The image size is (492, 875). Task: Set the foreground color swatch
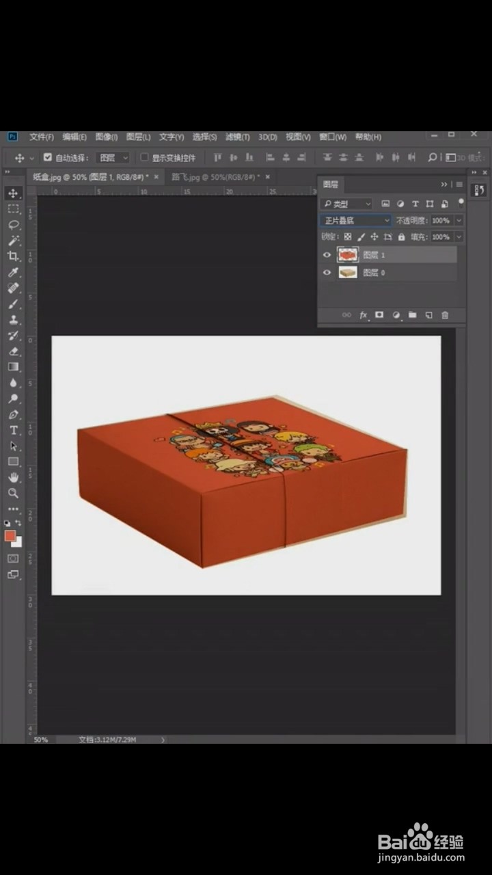tap(10, 536)
